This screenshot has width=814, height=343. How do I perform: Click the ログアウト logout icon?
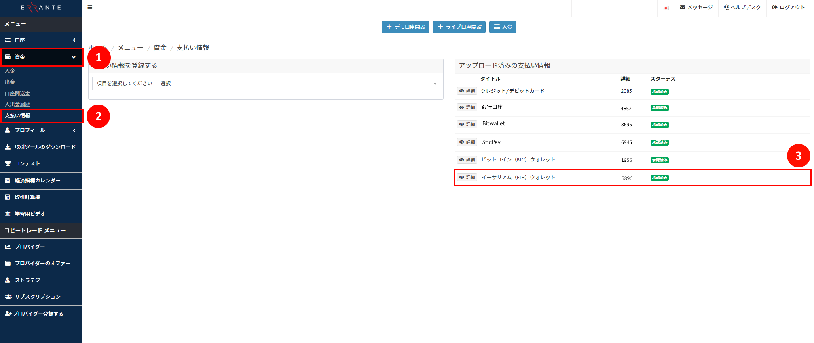[775, 7]
